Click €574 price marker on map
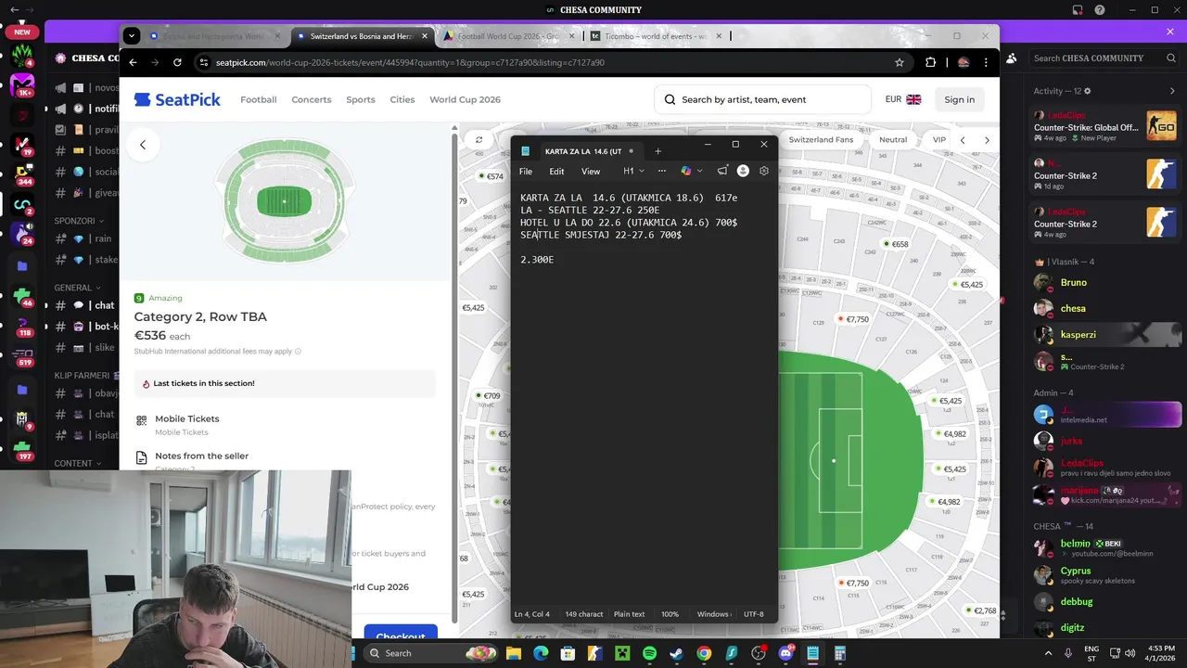The width and height of the screenshot is (1187, 668). tap(491, 176)
